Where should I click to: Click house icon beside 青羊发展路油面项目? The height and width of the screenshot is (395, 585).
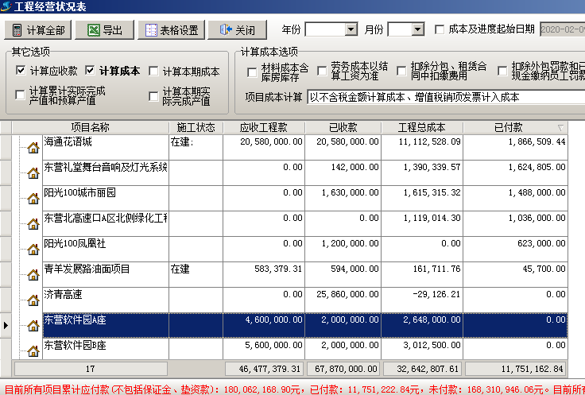click(33, 275)
